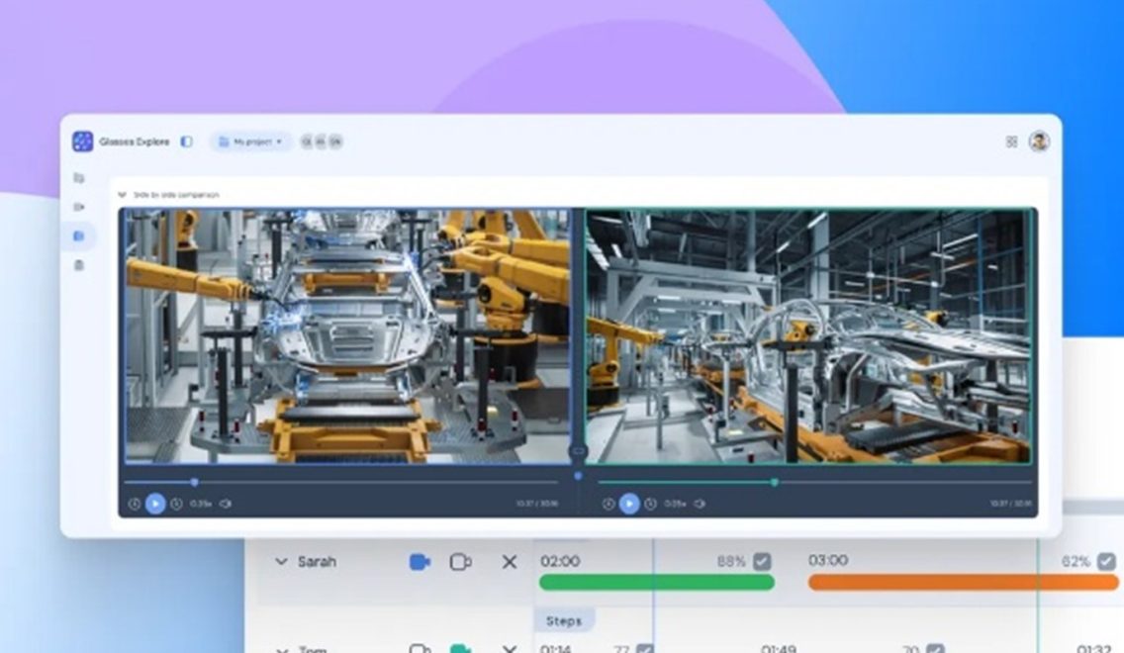Viewport: 1124px width, 653px height.
Task: Click the Steps tab label
Action: [x=565, y=621]
